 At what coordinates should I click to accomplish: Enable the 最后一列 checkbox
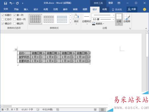pyautogui.click(x=15, y=19)
